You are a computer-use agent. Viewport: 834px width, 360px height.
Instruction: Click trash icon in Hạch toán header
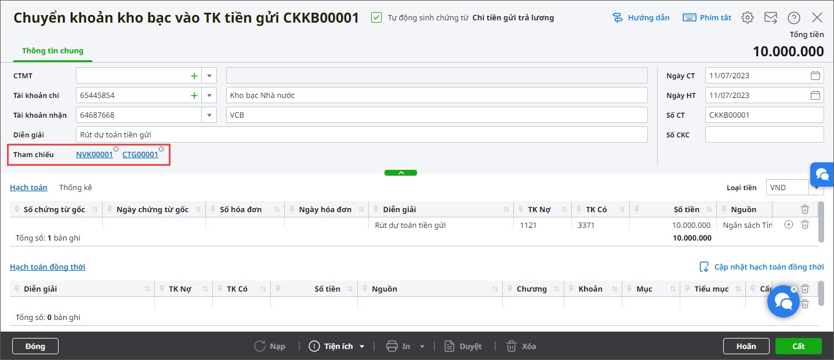pos(805,209)
